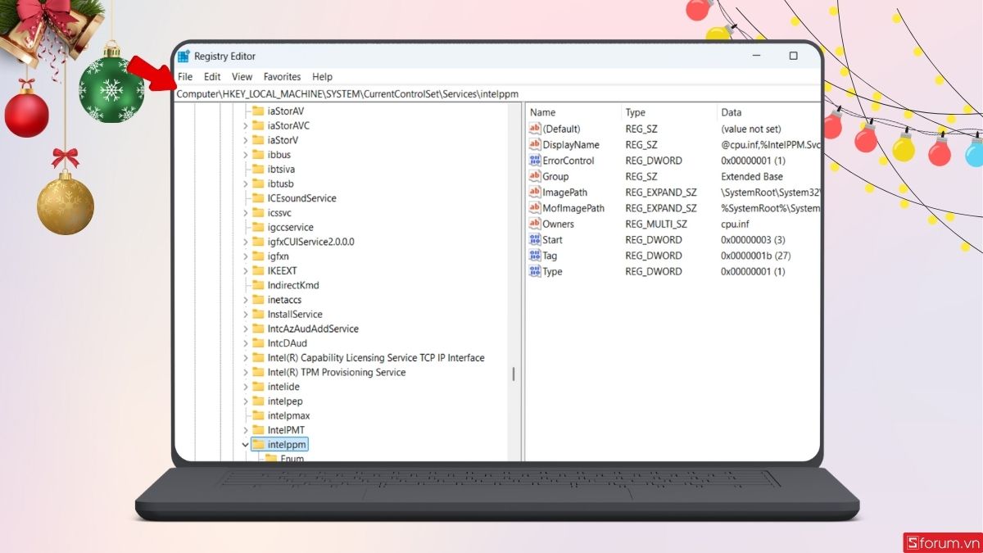Viewport: 983px width, 553px height.
Task: Click the Name column header
Action: [542, 112]
